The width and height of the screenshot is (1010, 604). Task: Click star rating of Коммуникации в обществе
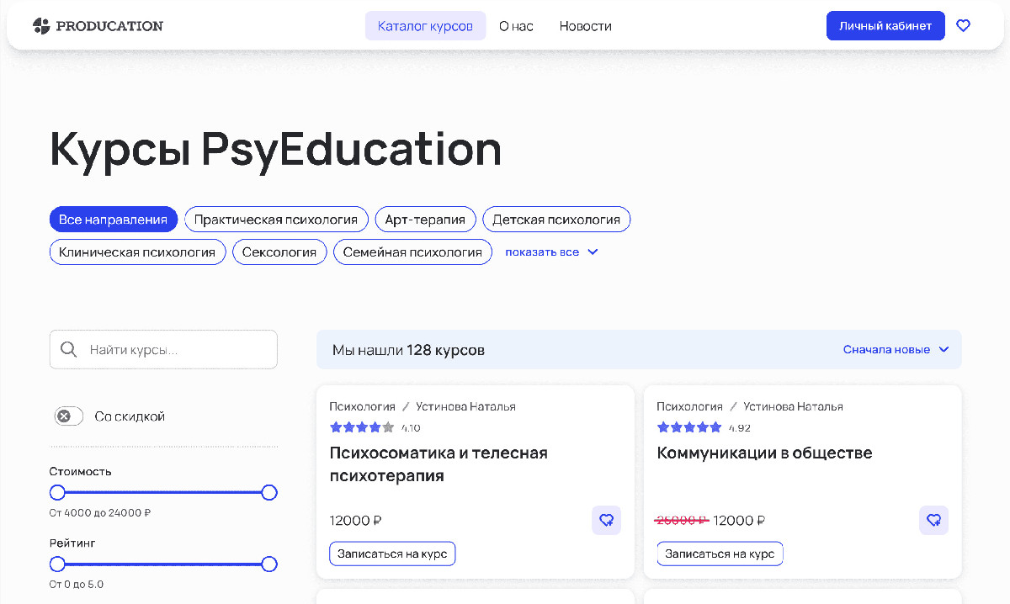[689, 427]
